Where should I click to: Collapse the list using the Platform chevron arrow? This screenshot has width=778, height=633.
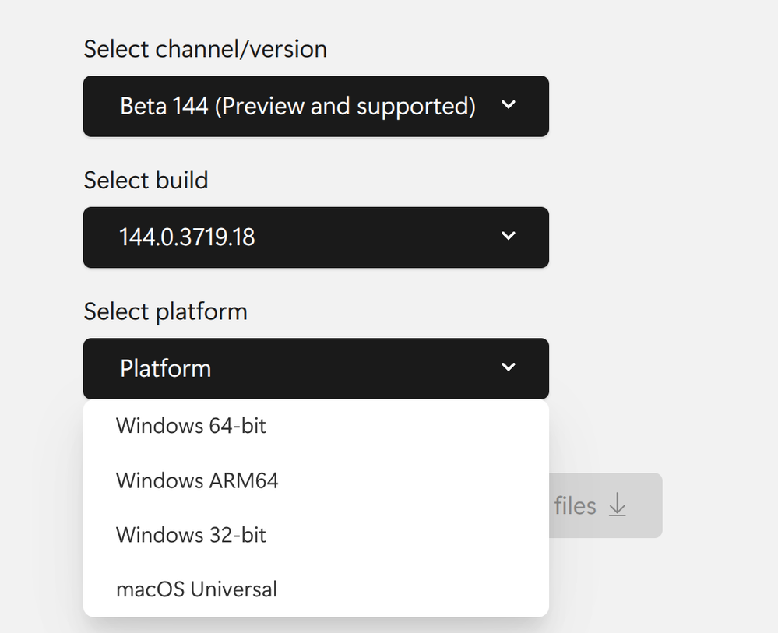coord(509,367)
